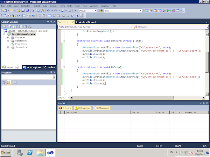This screenshot has width=210, height=157.
Task: Save the current file with floppy icon
Action: coord(23,11)
